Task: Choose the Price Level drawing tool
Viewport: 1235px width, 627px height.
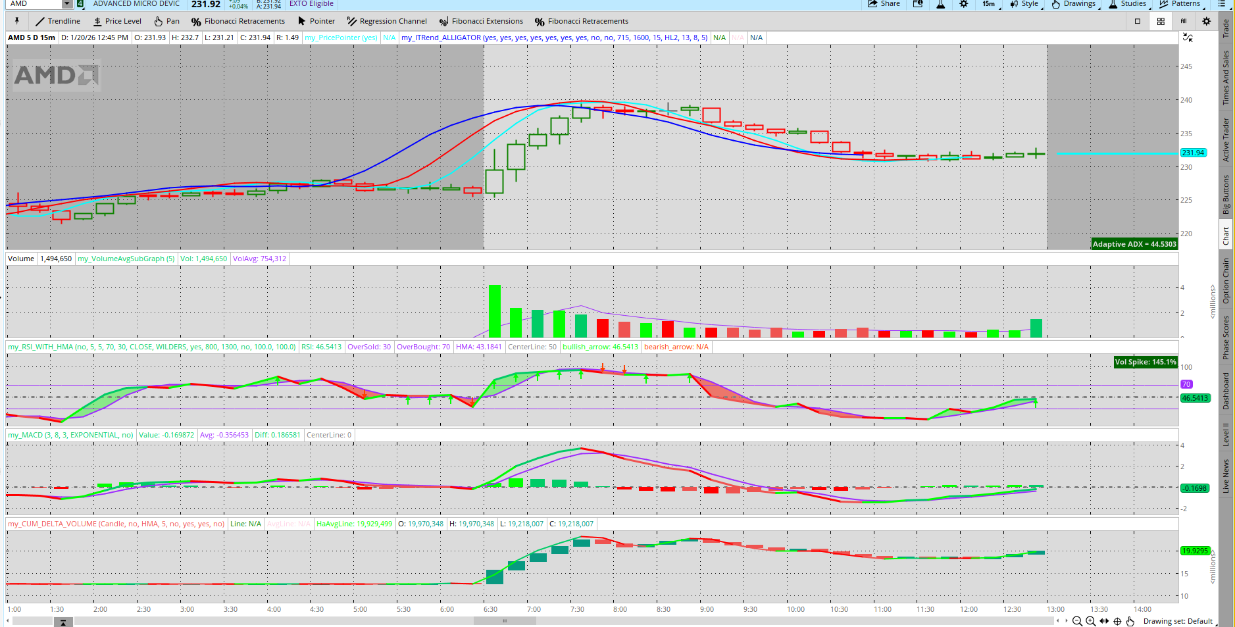Action: tap(117, 21)
